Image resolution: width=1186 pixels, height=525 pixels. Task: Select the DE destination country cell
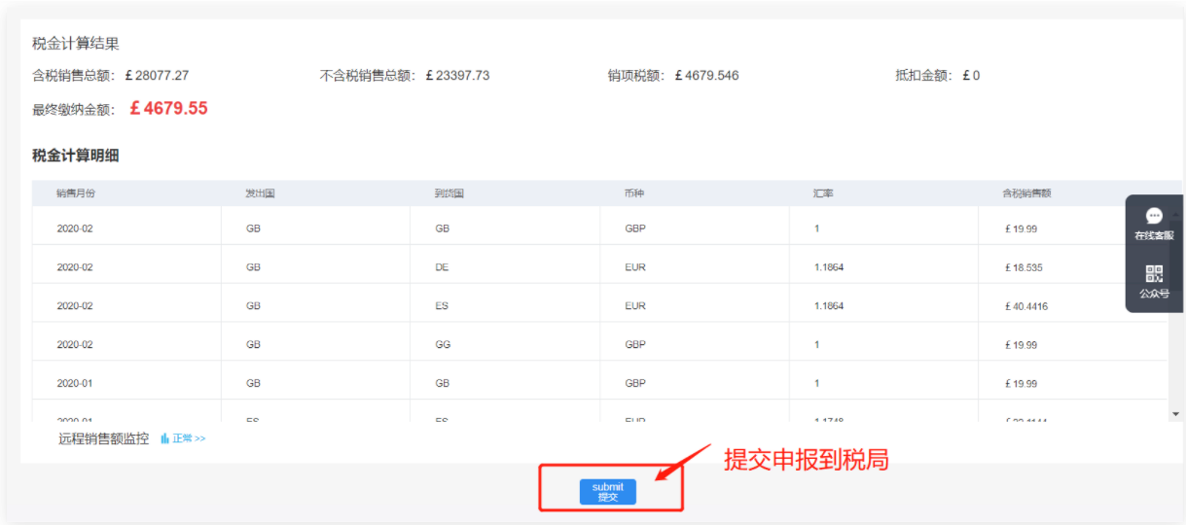coord(443,267)
